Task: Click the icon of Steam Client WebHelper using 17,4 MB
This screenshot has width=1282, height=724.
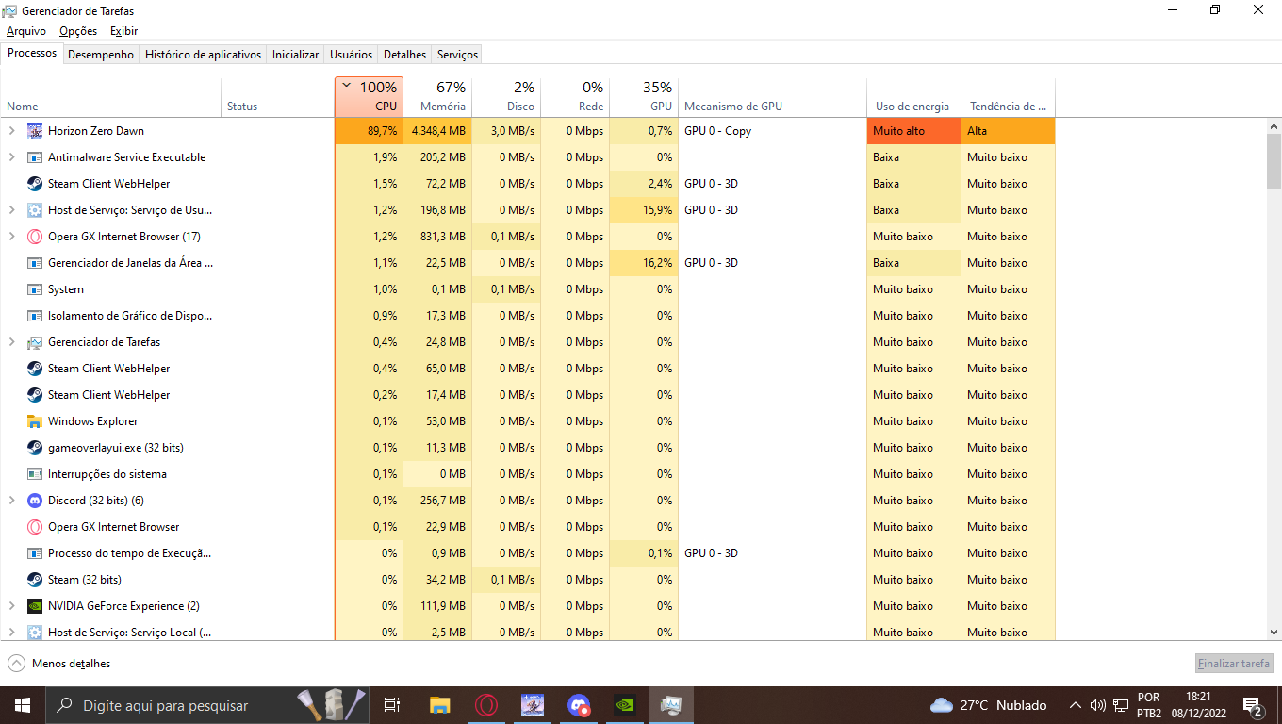Action: [35, 395]
